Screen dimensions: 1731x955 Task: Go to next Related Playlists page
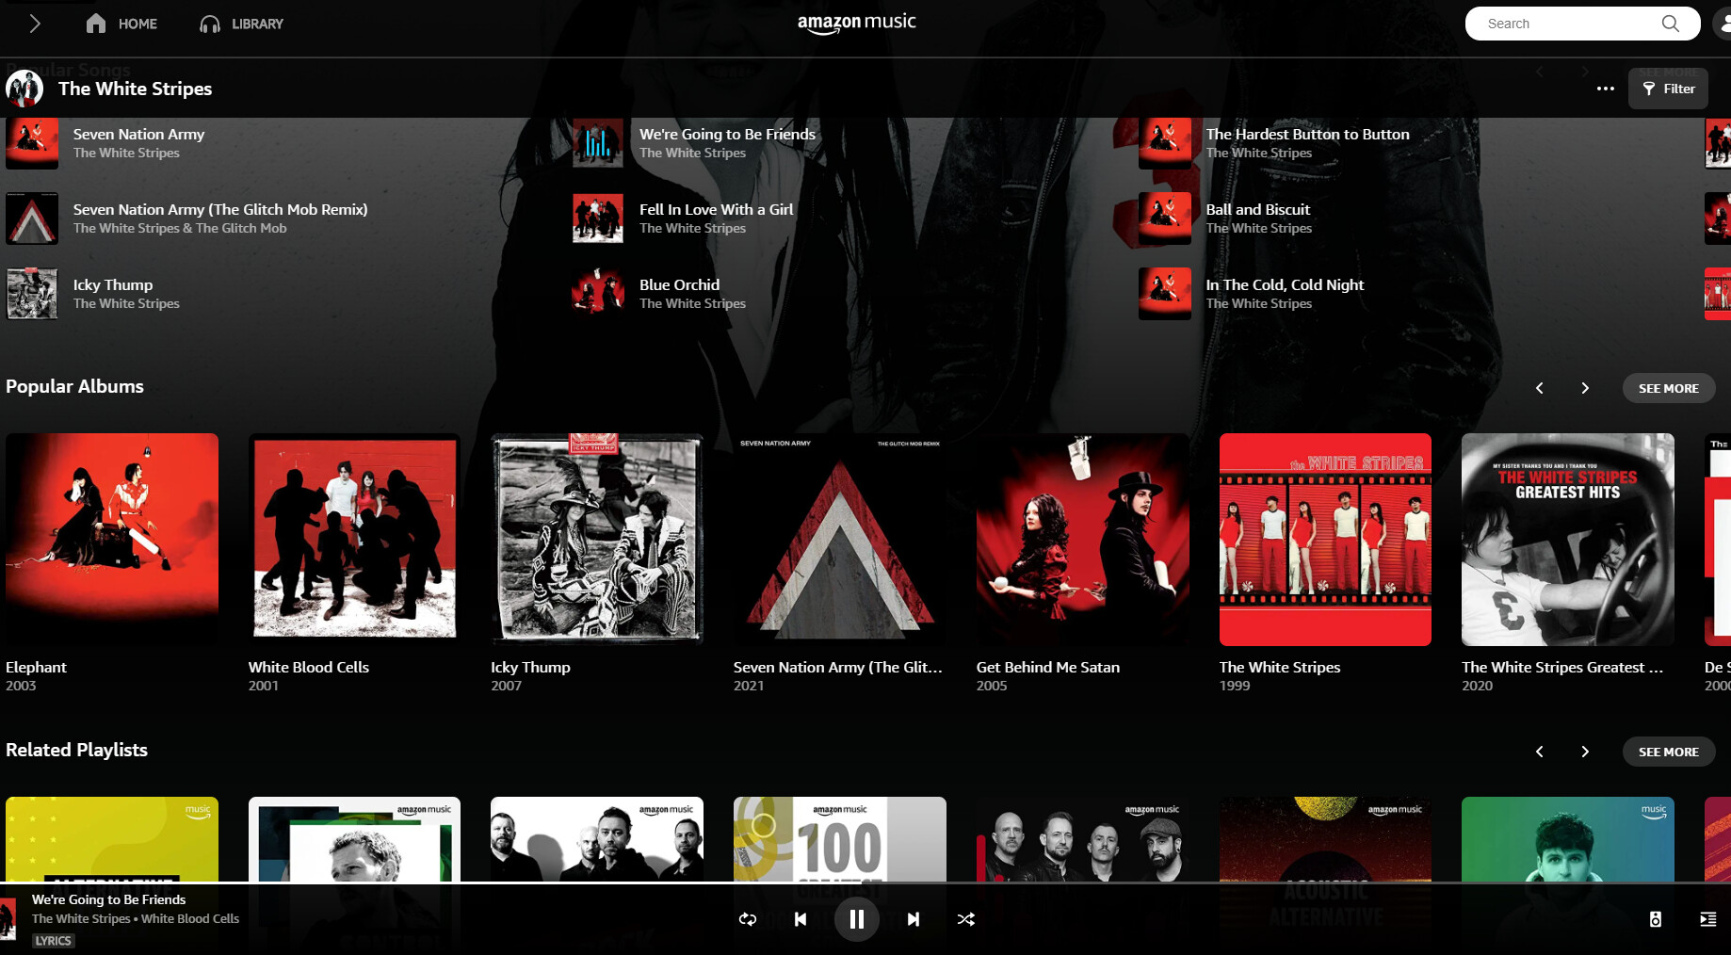[1585, 752]
